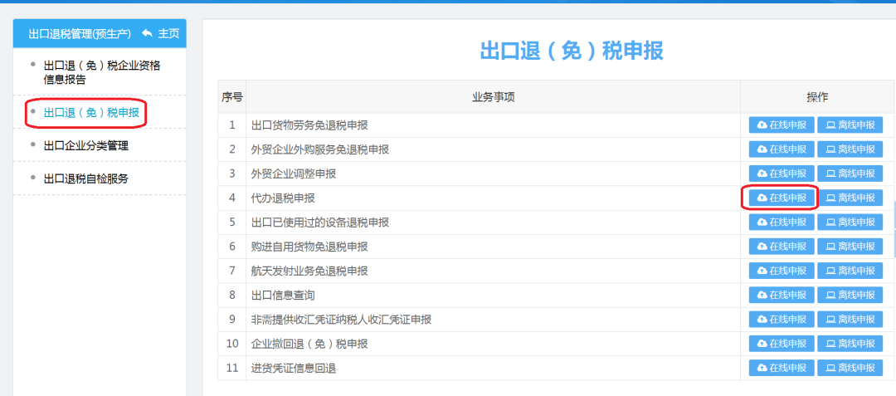Click 离线申报 for 代办退税申报

point(850,198)
